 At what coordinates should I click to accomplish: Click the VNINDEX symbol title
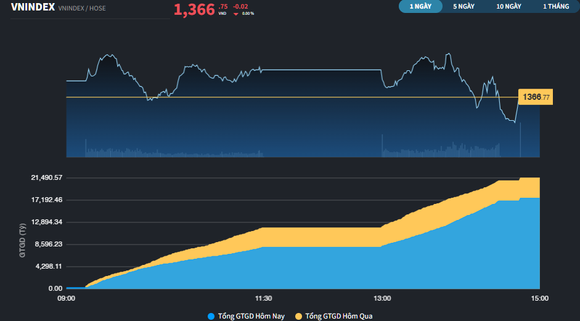click(32, 7)
